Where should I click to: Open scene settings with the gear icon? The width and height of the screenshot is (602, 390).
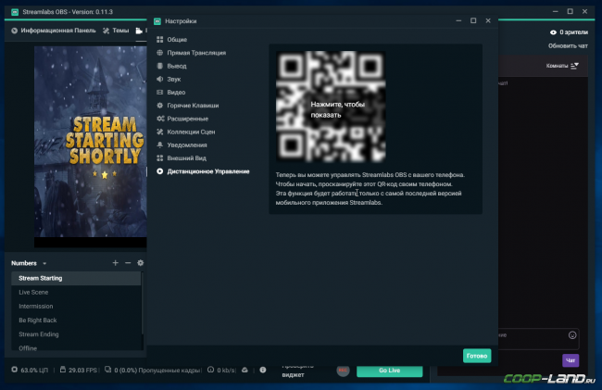pos(141,262)
